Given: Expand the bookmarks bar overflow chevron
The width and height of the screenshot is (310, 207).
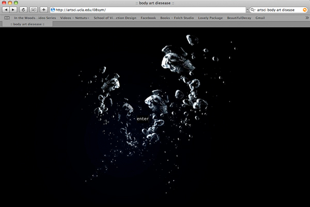Looking at the screenshot, I should click(307, 18).
